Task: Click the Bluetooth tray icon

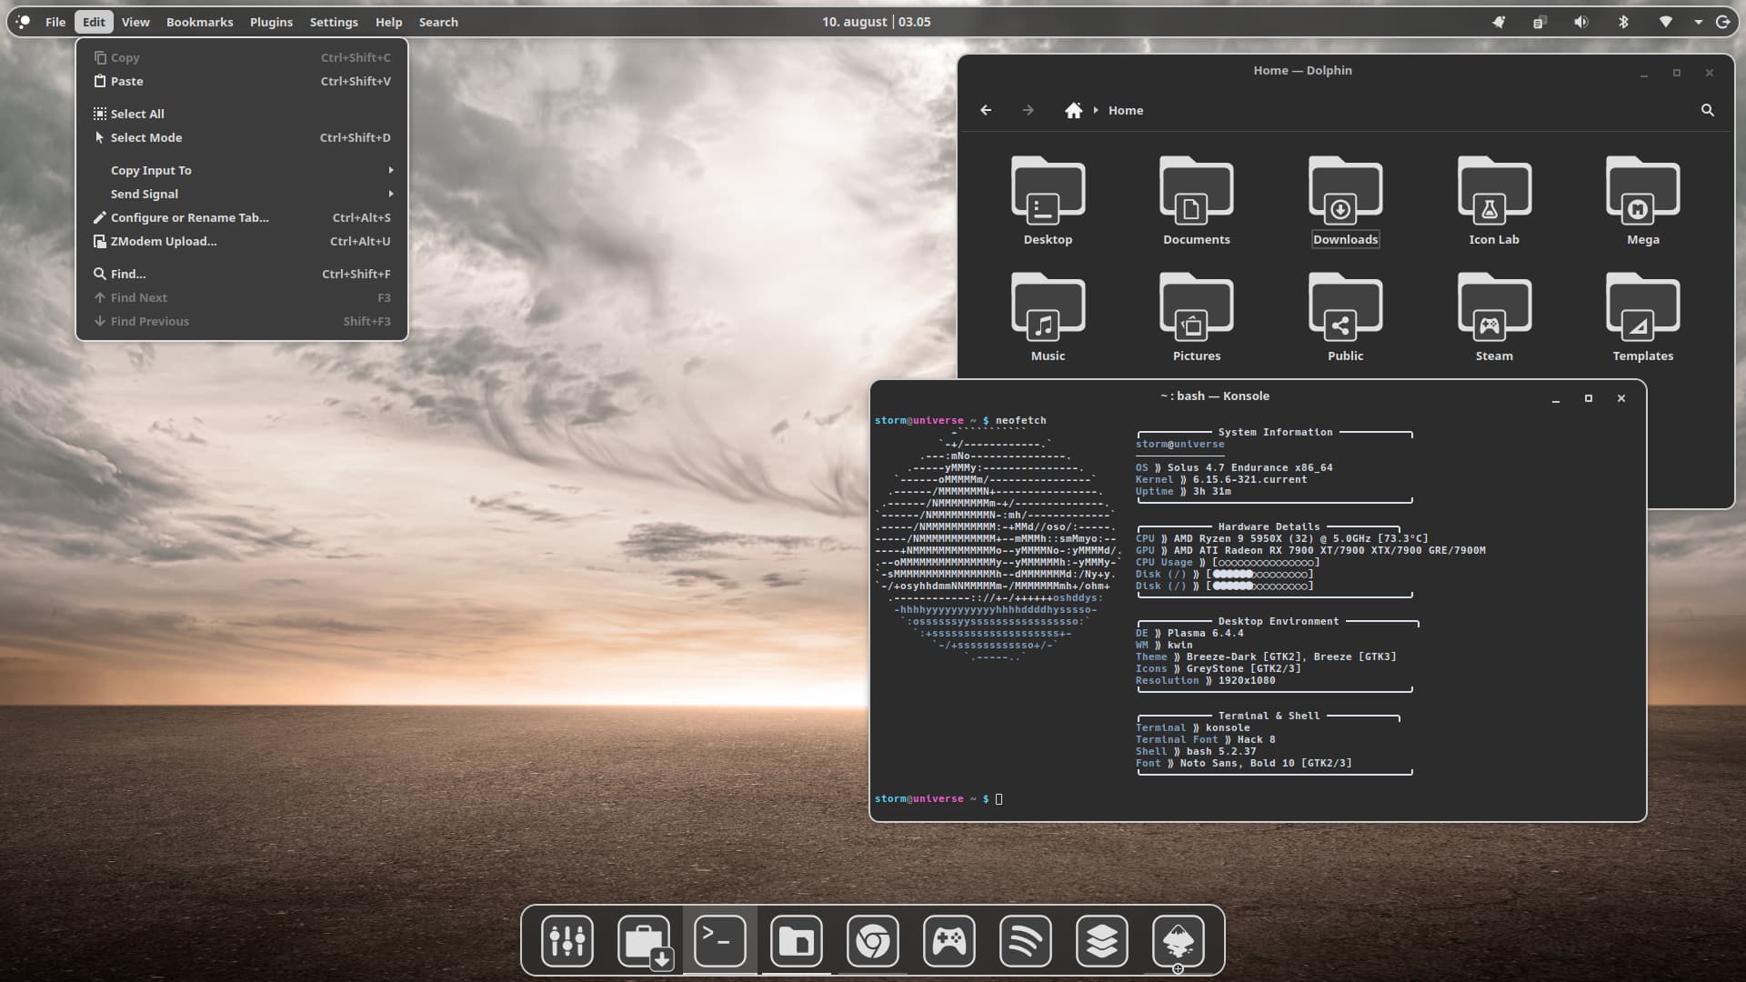Action: click(x=1623, y=22)
